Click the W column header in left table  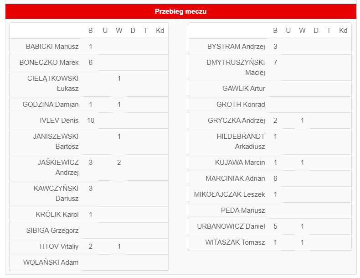tap(119, 30)
